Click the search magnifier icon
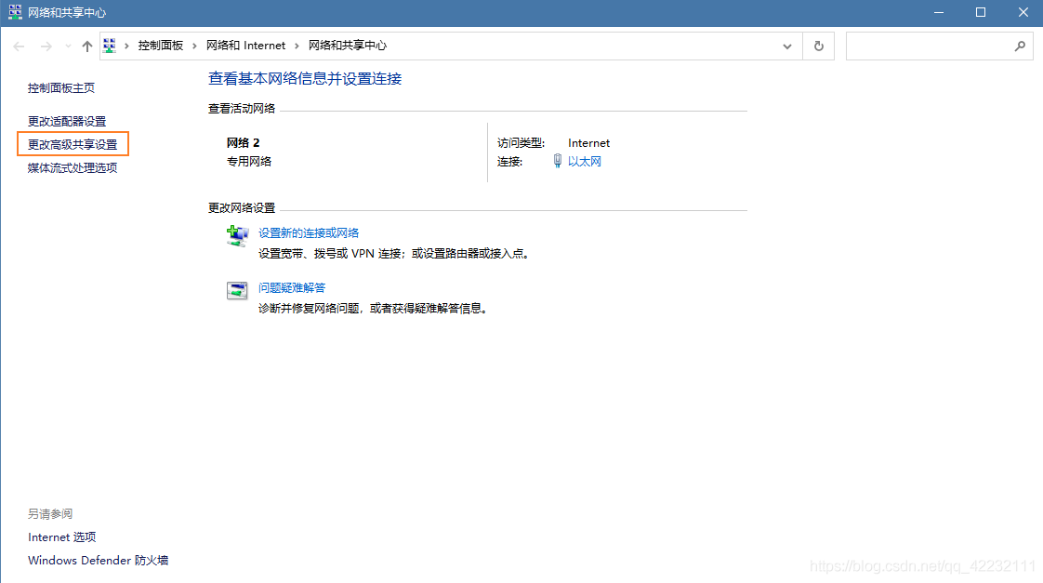This screenshot has height=583, width=1043. coord(1021,46)
